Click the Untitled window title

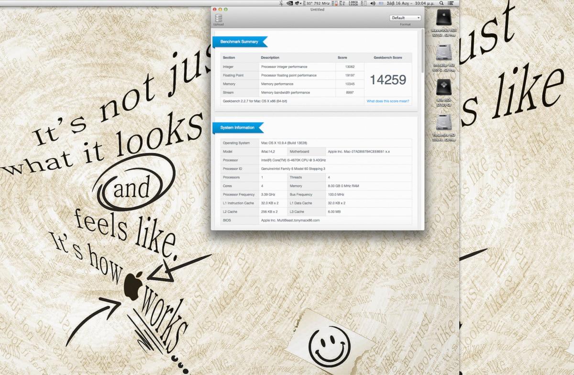tap(317, 10)
